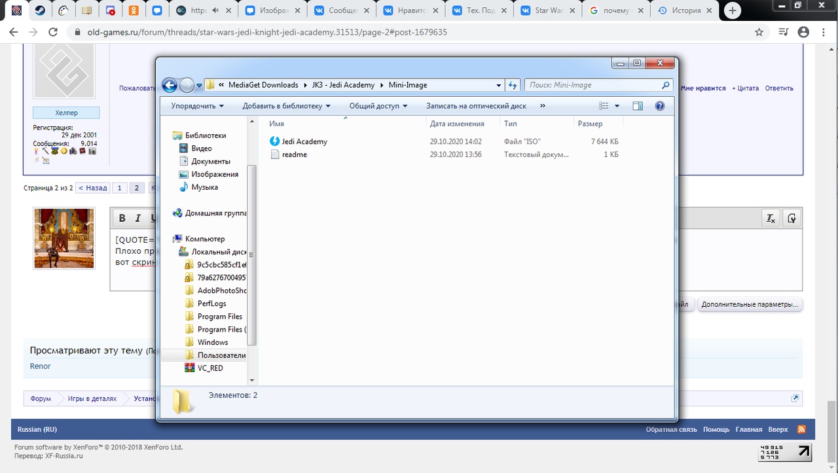Viewport: 838px width, 473px height.
Task: Open 'Обратная связь' link in forum footer
Action: point(672,430)
